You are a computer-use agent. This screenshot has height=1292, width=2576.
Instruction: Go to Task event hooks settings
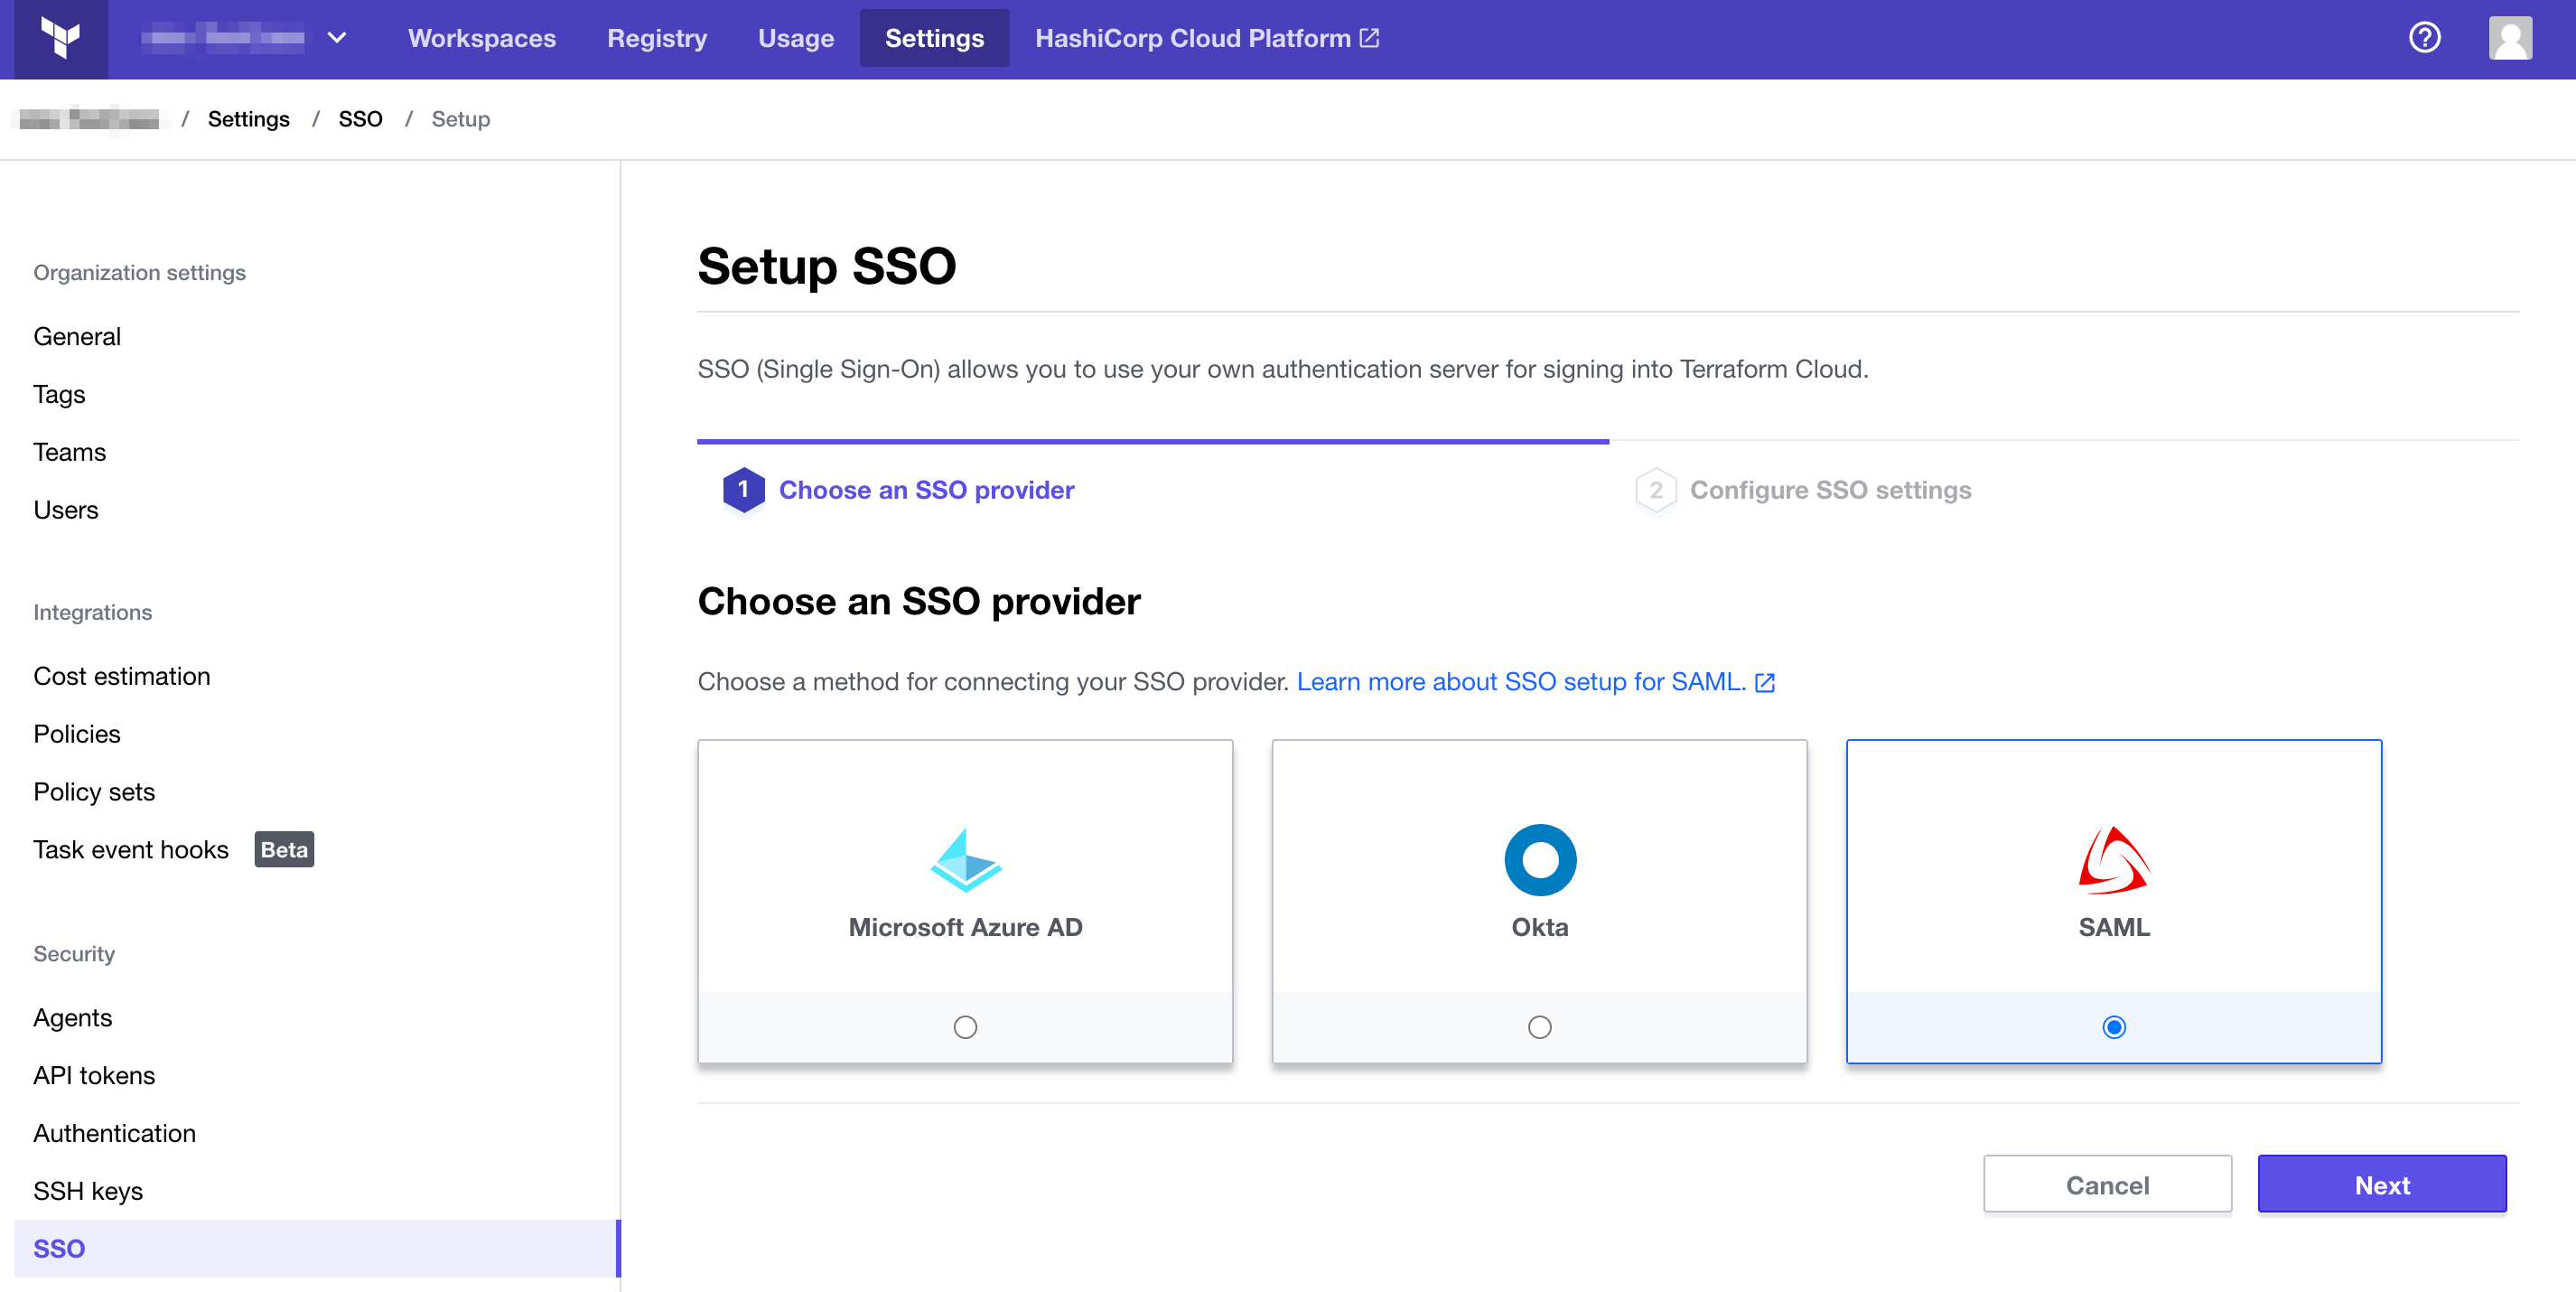pos(131,850)
